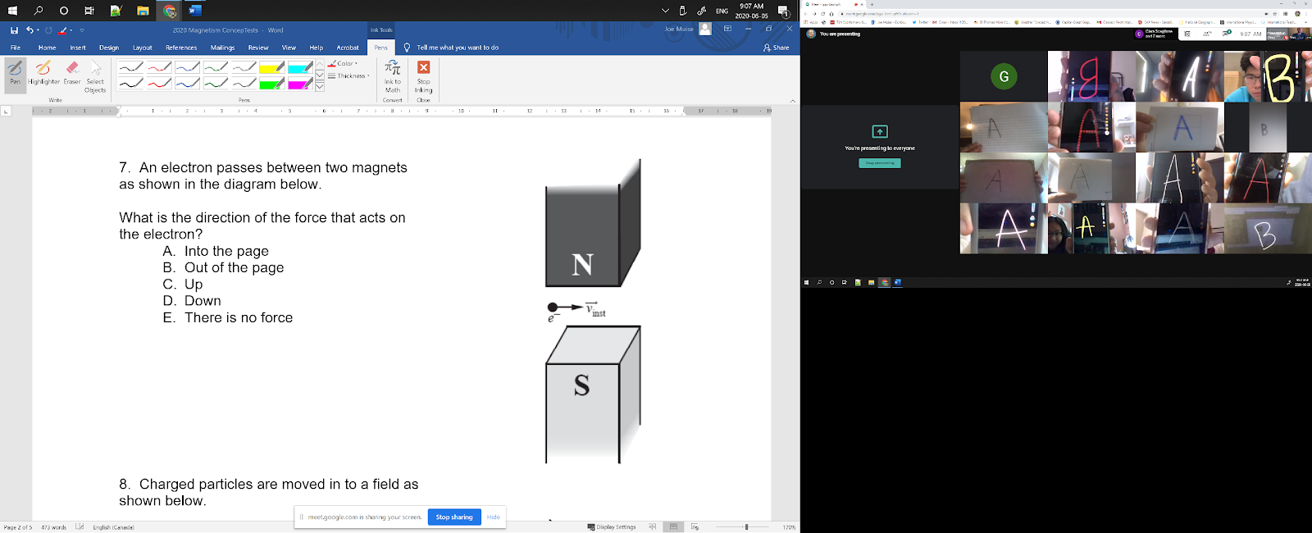Screen dimensions: 1312x533
Task: Click the Word icon in taskbar
Action: (195, 11)
